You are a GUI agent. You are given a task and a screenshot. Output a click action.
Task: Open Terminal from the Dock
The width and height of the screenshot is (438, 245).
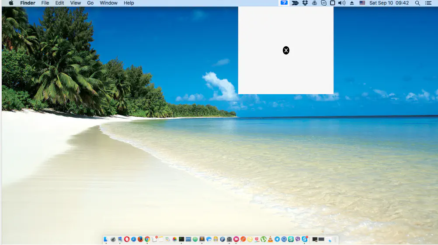point(181,239)
